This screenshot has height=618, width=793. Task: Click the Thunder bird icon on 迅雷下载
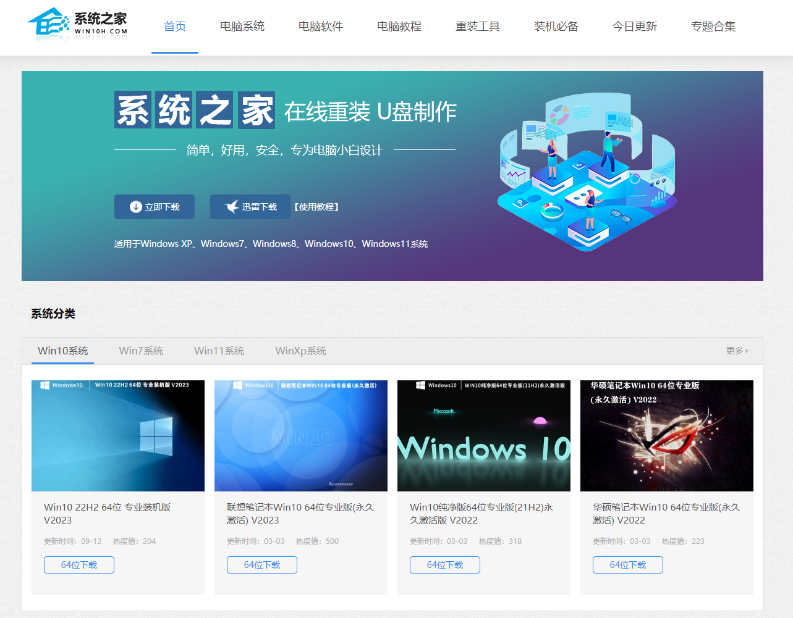pyautogui.click(x=231, y=207)
